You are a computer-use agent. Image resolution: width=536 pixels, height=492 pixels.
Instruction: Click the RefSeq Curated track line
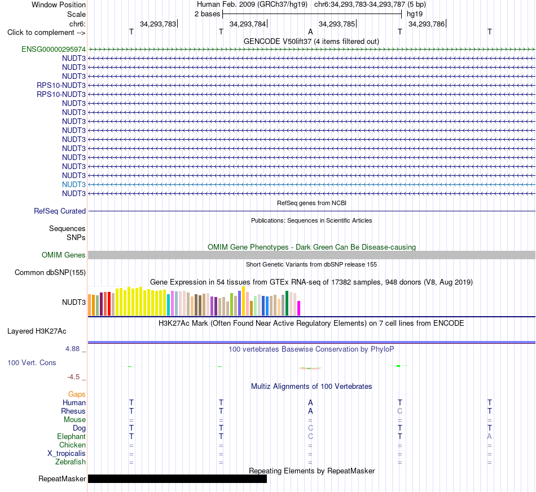coord(311,211)
